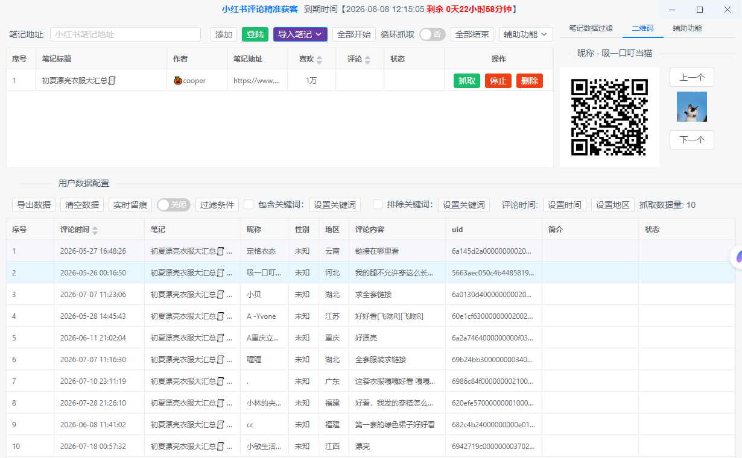The image size is (742, 458).
Task: Click the nickname 小林的央...
Action: point(264,403)
